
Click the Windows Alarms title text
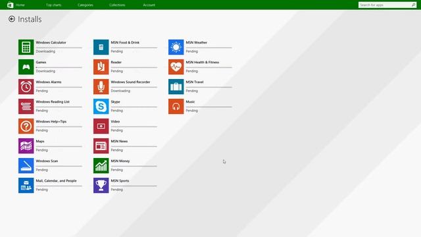click(x=49, y=82)
